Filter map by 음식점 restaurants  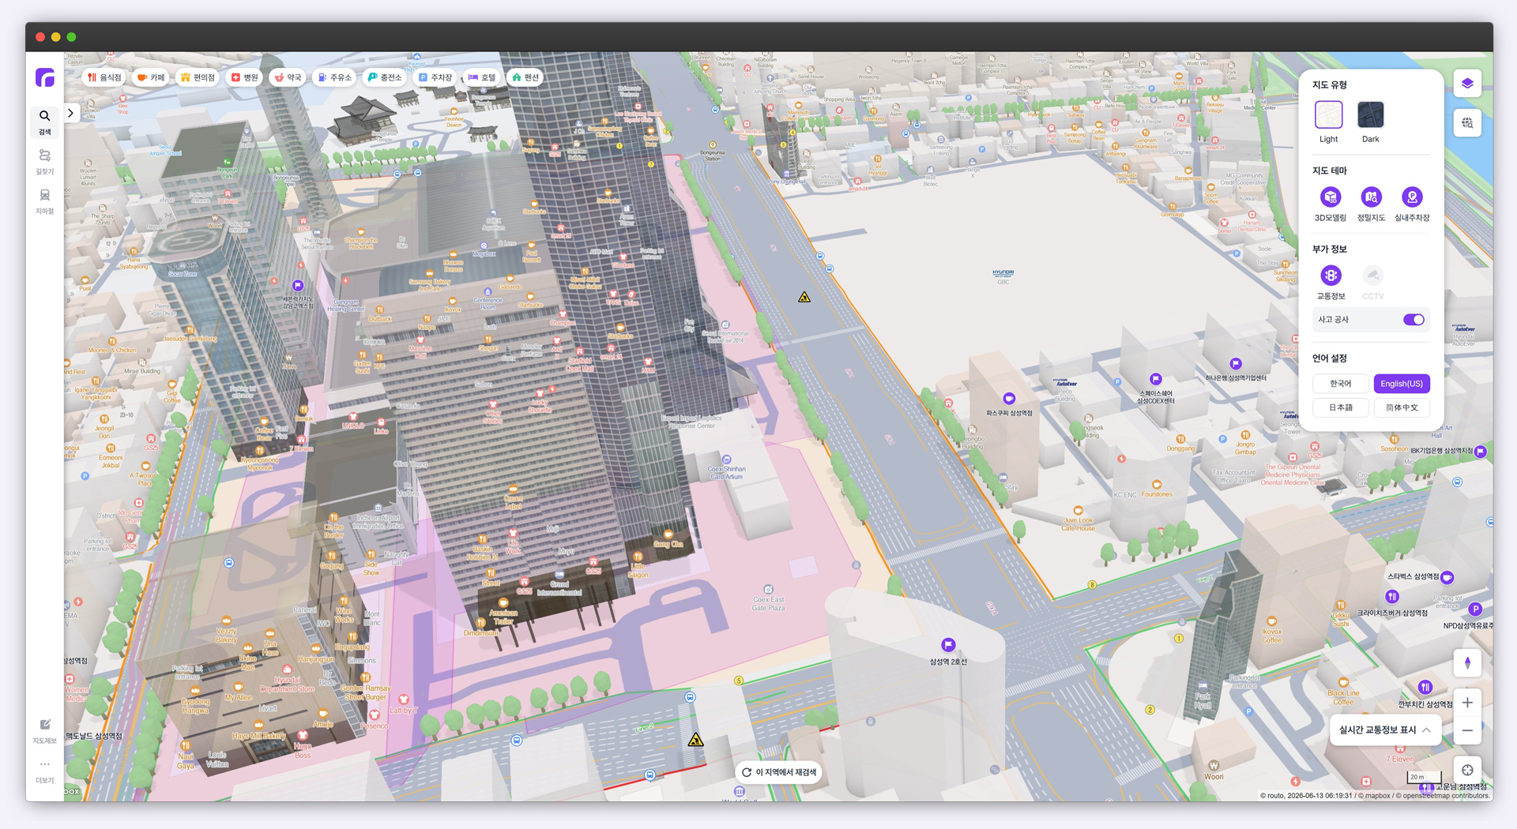tap(104, 77)
